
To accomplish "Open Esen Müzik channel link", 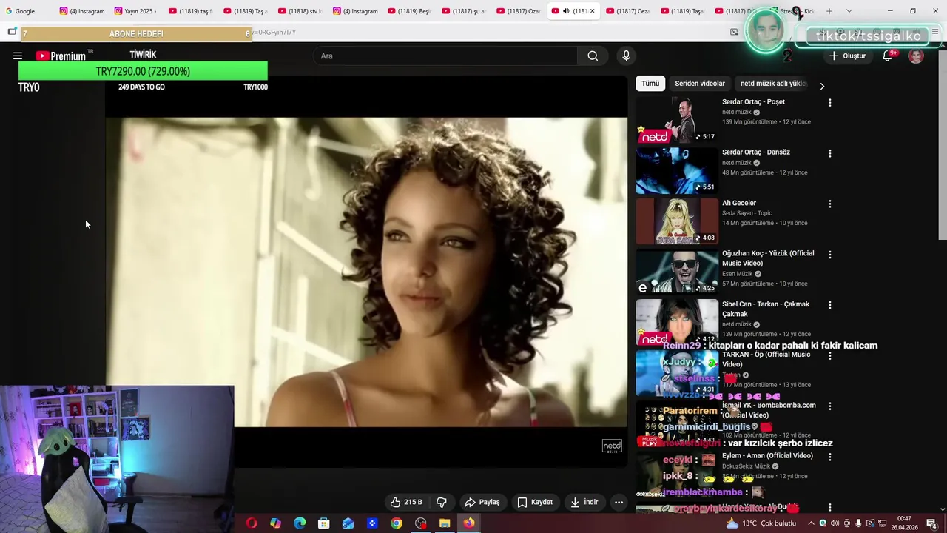I will point(738,274).
